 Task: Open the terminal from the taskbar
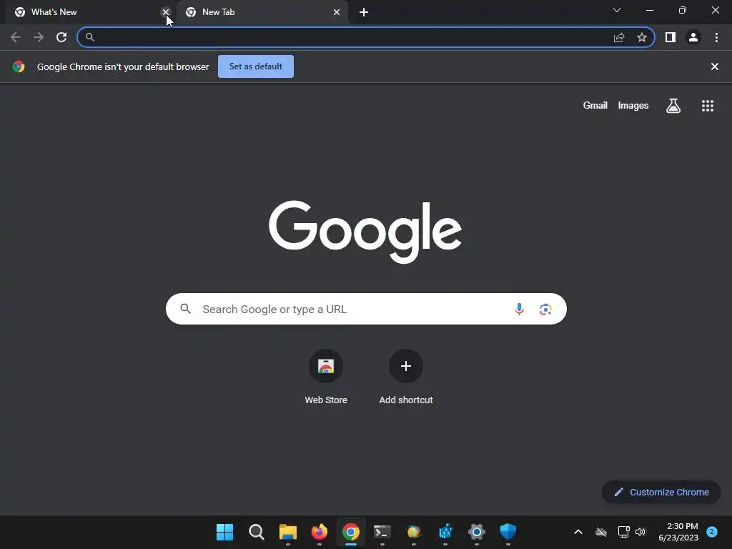382,532
